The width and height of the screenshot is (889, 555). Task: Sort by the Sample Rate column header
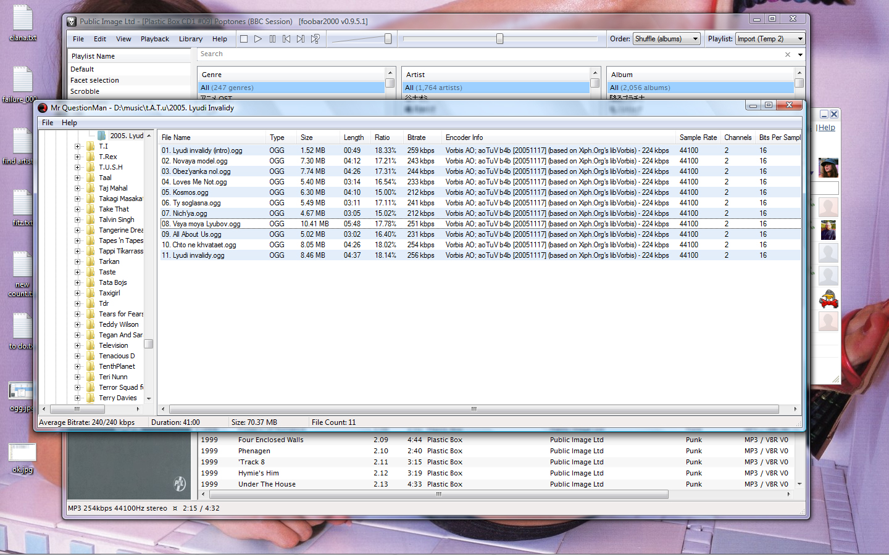pos(698,138)
